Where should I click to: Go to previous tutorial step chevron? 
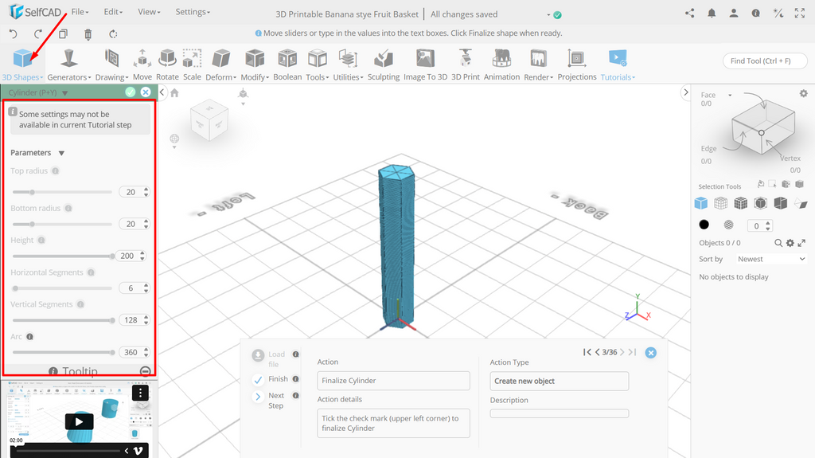pyautogui.click(x=597, y=352)
